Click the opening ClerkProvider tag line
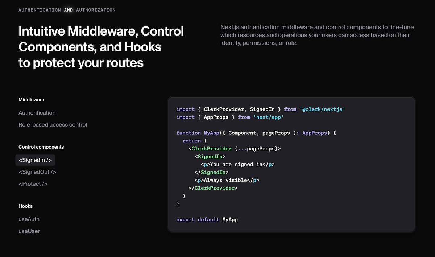435x257 pixels. tap(235, 149)
